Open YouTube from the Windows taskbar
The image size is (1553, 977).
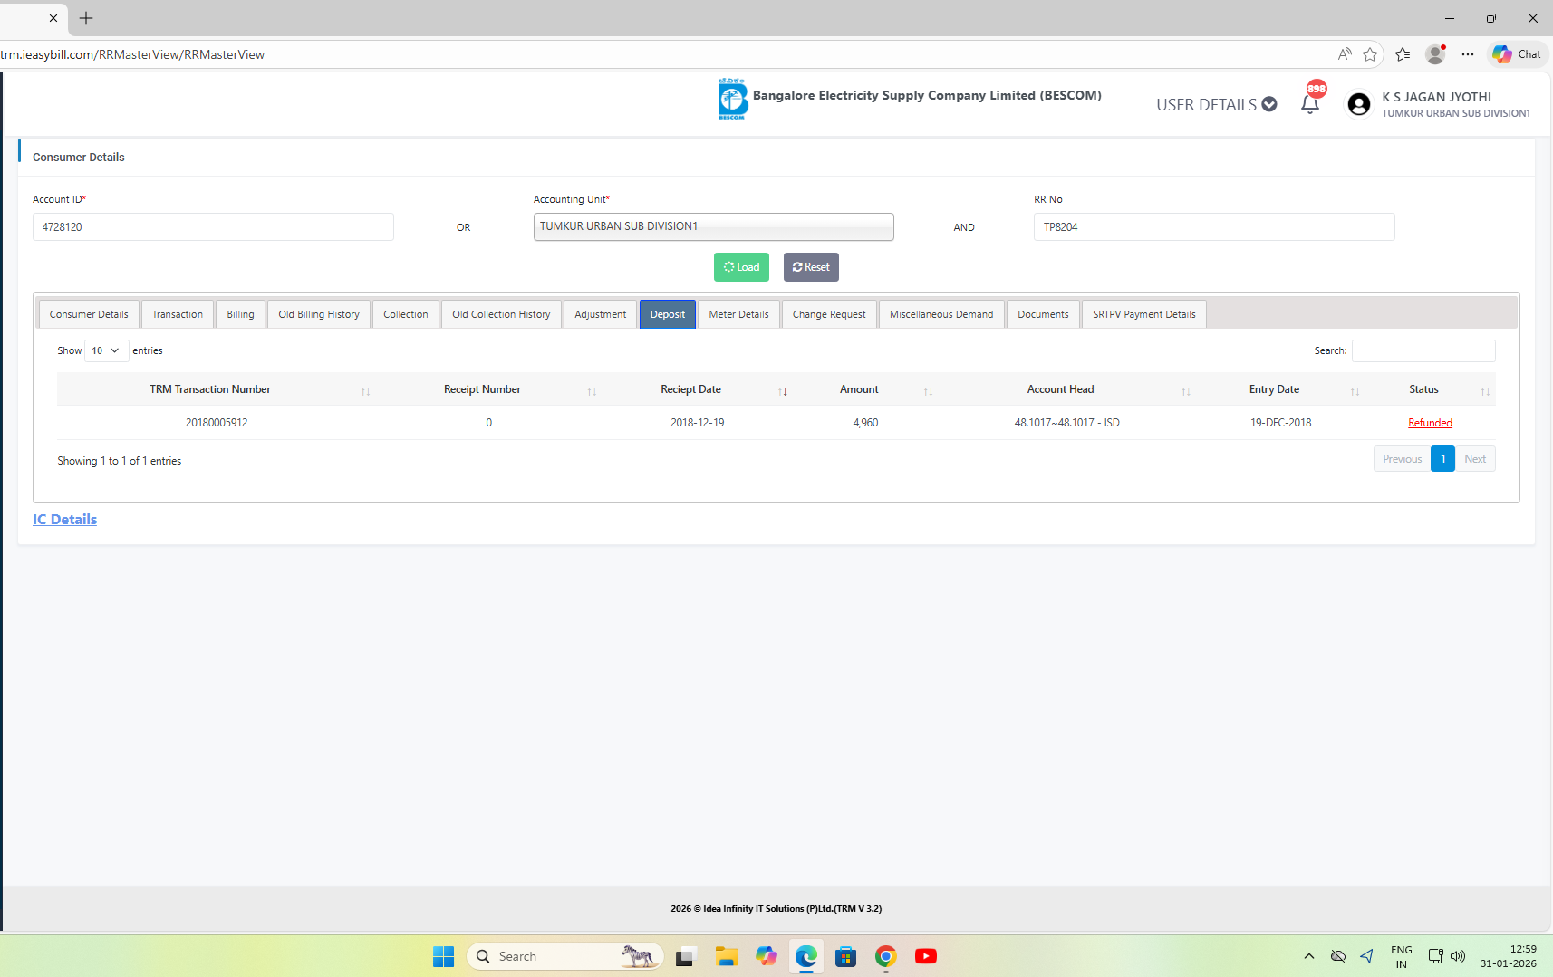pos(925,956)
